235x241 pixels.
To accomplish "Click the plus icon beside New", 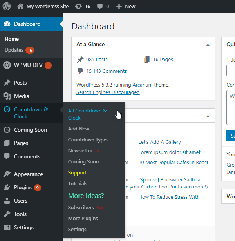I will 119,7.
